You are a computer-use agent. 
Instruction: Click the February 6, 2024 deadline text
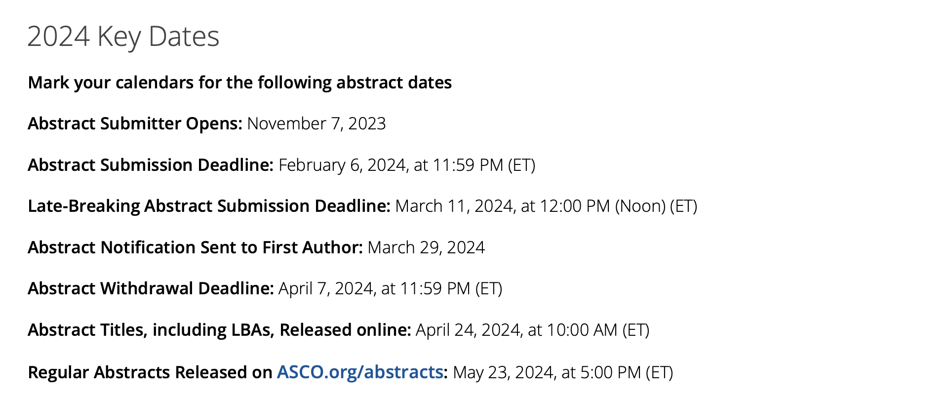click(407, 165)
